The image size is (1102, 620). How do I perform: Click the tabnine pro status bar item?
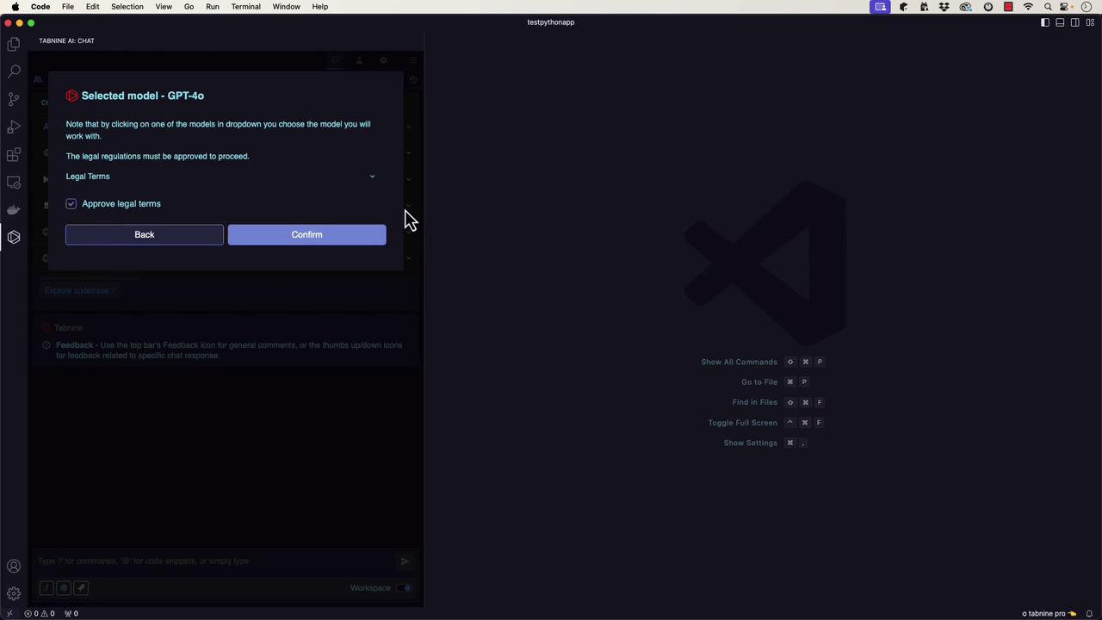[1049, 613]
